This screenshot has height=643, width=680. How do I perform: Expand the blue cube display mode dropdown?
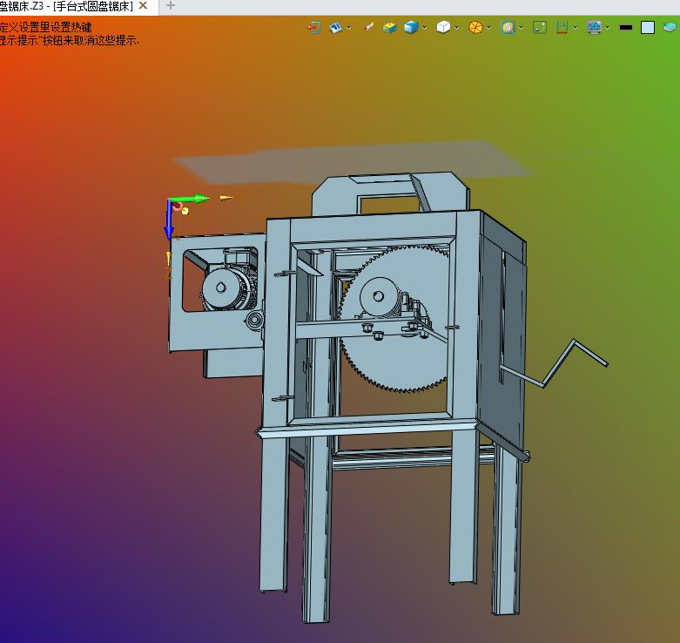pyautogui.click(x=425, y=28)
